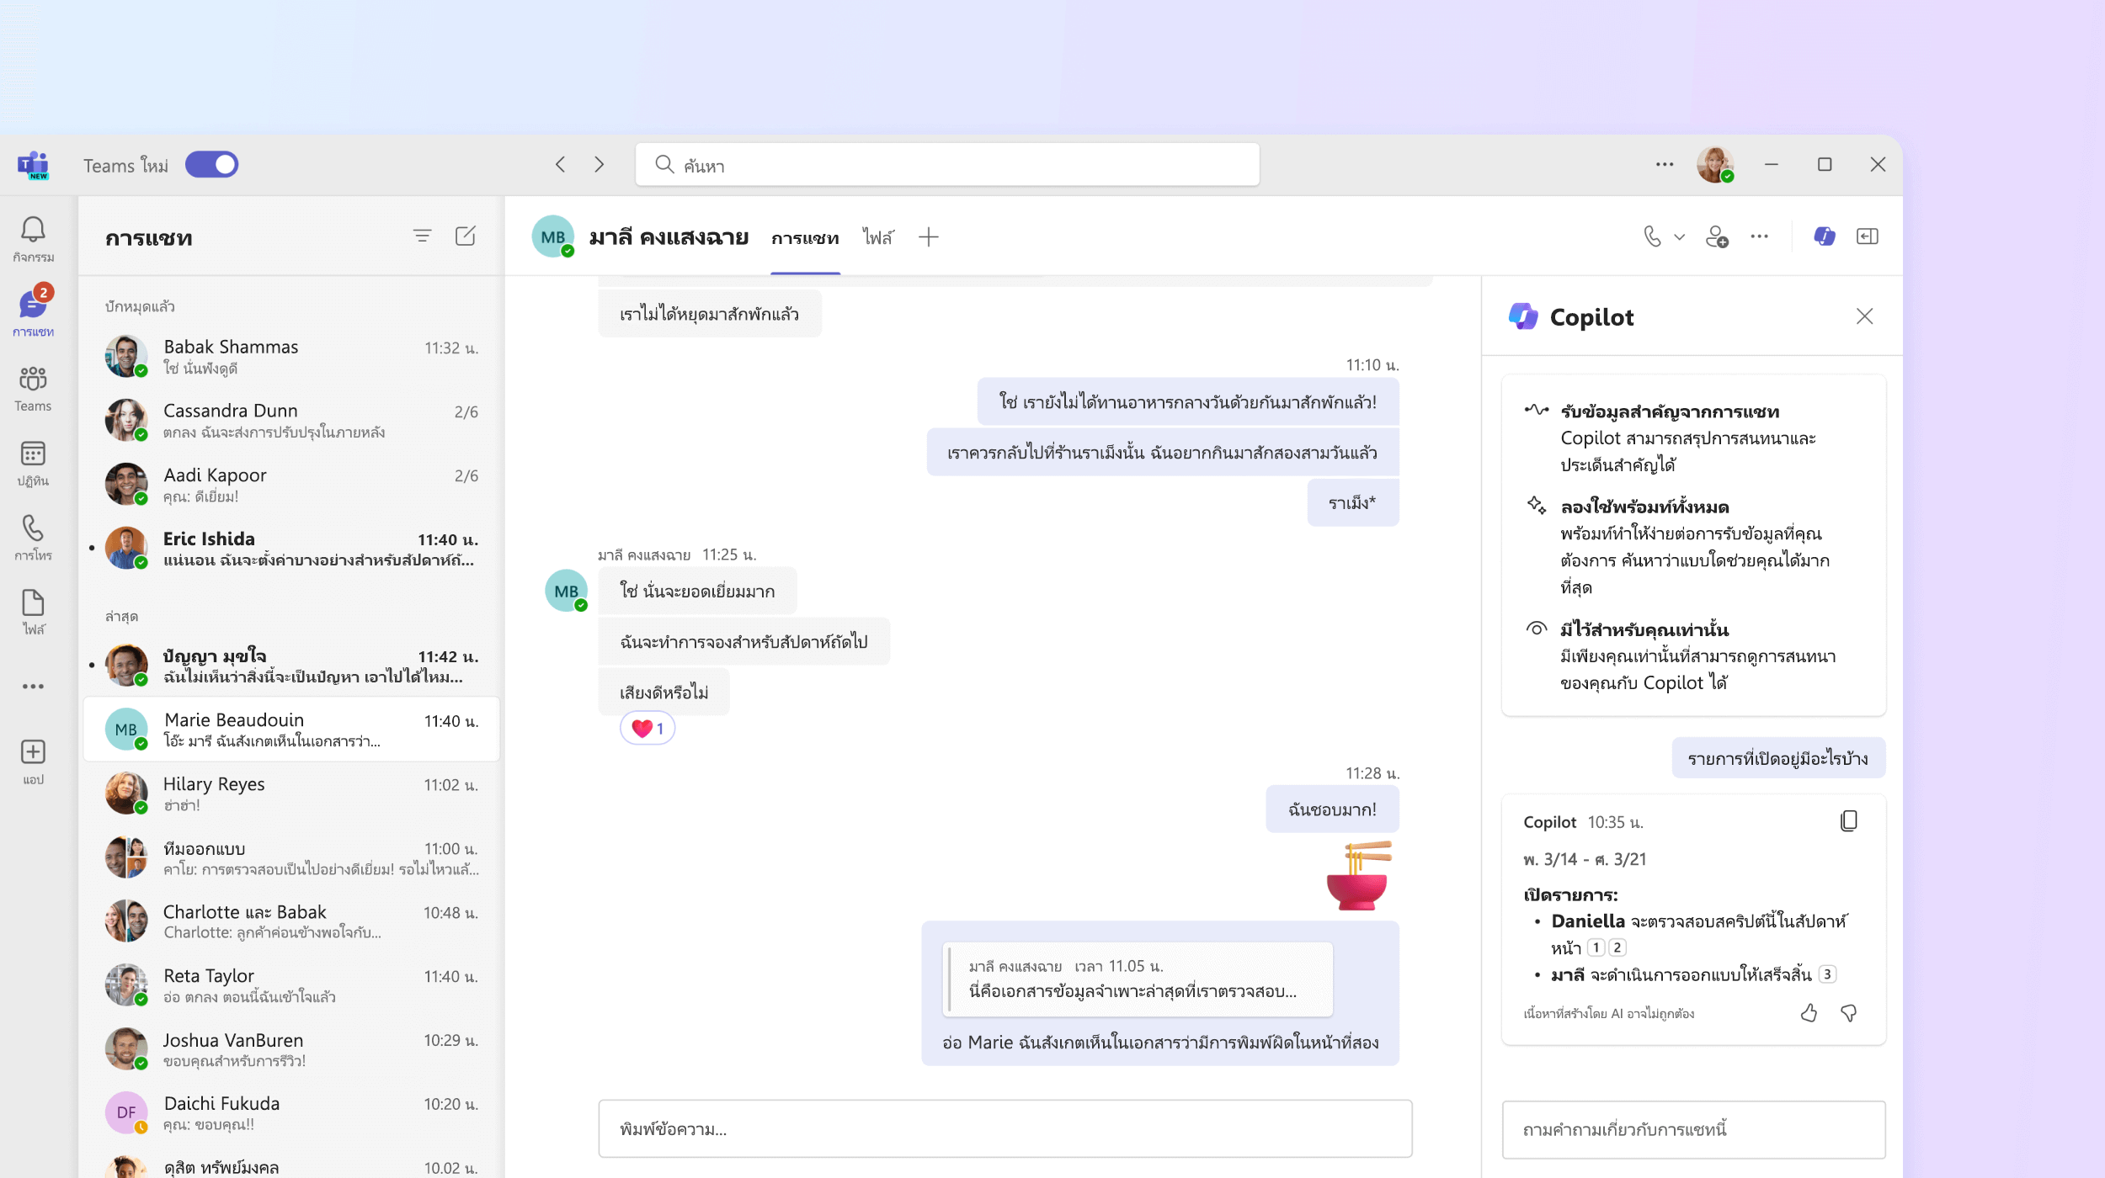2105x1178 pixels.
Task: Open settings ellipsis in title bar
Action: click(1665, 165)
